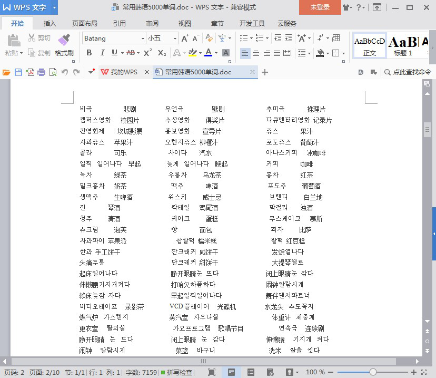This screenshot has height=378, width=436.
Task: Switch to the 引用 tab
Action: 120,23
